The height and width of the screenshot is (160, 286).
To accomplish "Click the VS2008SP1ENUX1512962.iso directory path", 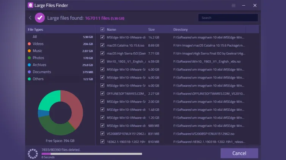I will (x=204, y=133).
